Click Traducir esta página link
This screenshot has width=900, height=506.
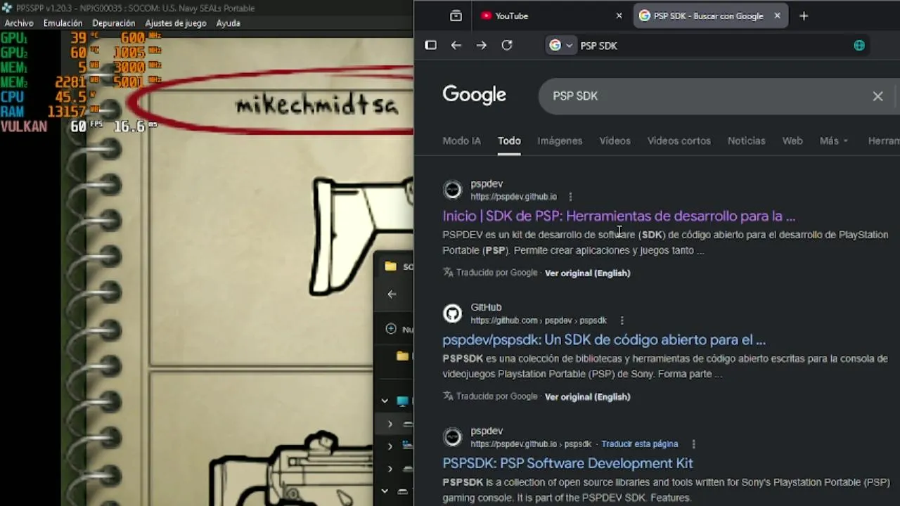click(639, 444)
